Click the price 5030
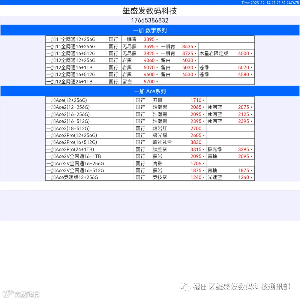 [187, 68]
